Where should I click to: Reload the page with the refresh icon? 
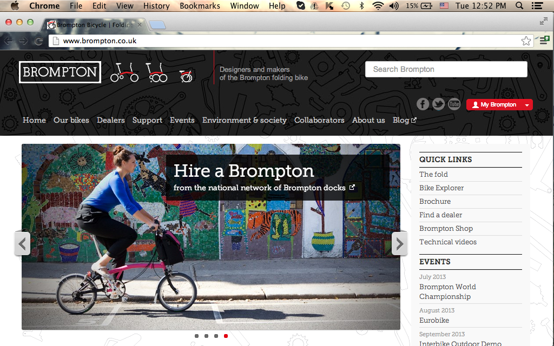(x=38, y=41)
